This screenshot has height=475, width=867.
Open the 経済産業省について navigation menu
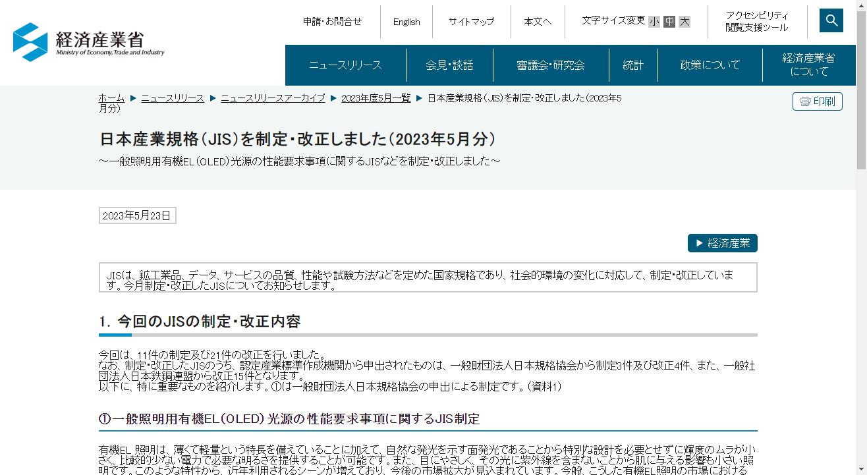point(808,65)
